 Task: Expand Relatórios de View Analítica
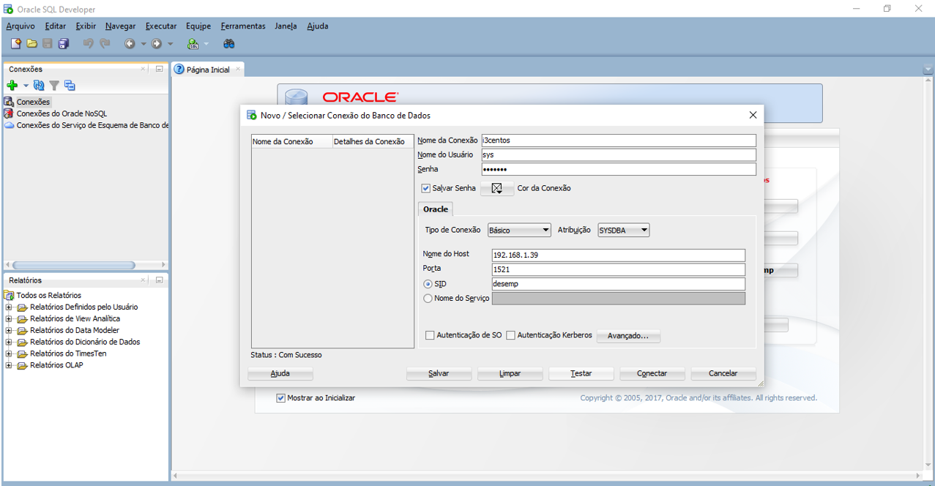coord(9,319)
